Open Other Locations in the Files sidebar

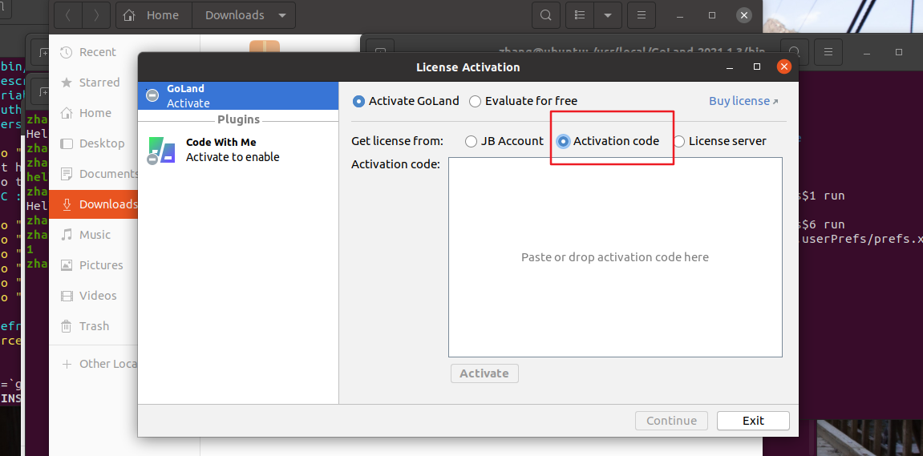tap(95, 364)
